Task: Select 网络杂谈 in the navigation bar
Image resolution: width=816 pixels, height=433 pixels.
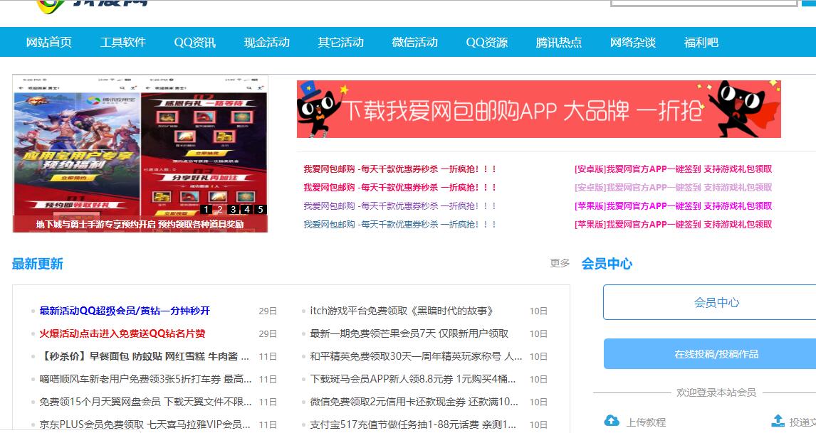Action: 633,42
